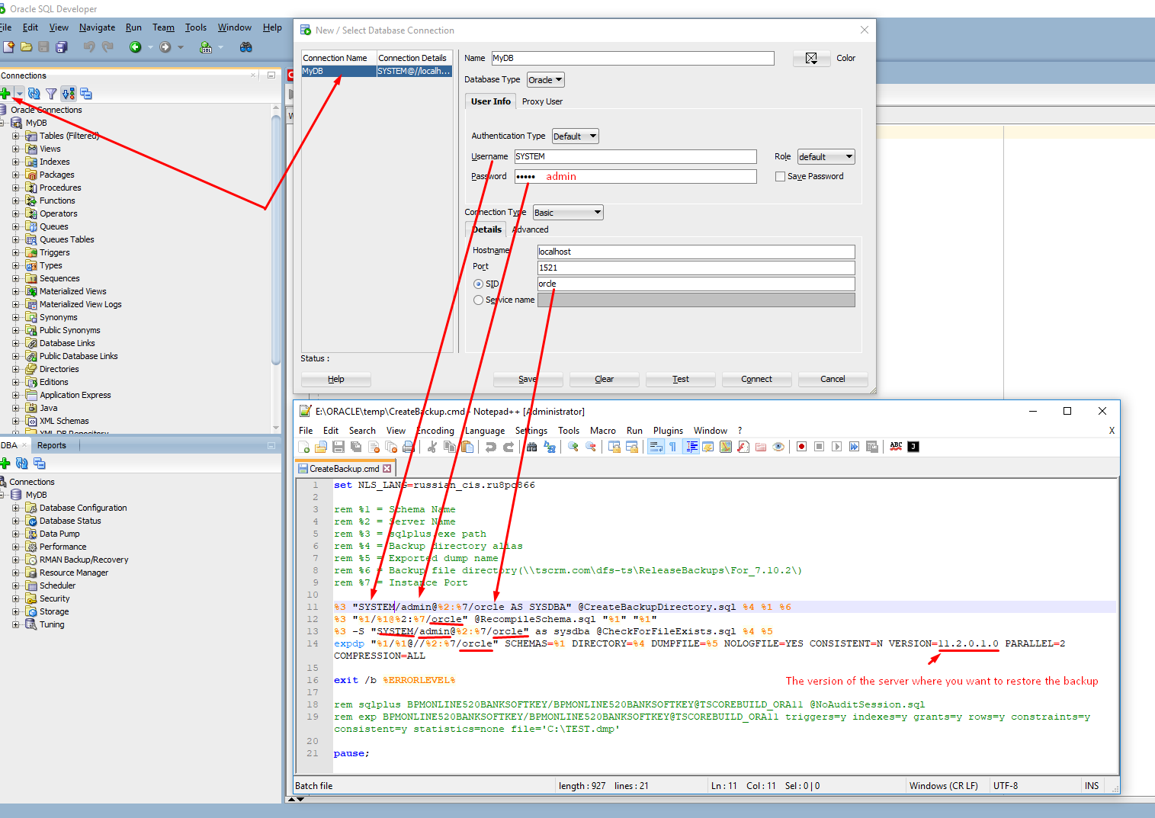Open Authentication Type Default dropdown

(575, 136)
